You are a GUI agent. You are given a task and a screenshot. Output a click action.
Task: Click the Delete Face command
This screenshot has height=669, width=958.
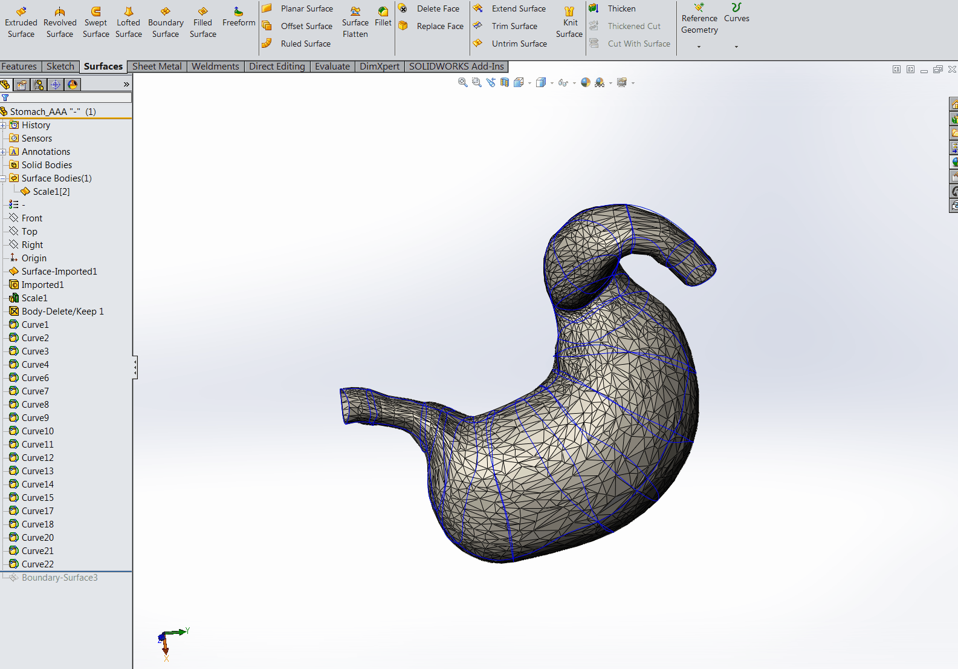(429, 8)
